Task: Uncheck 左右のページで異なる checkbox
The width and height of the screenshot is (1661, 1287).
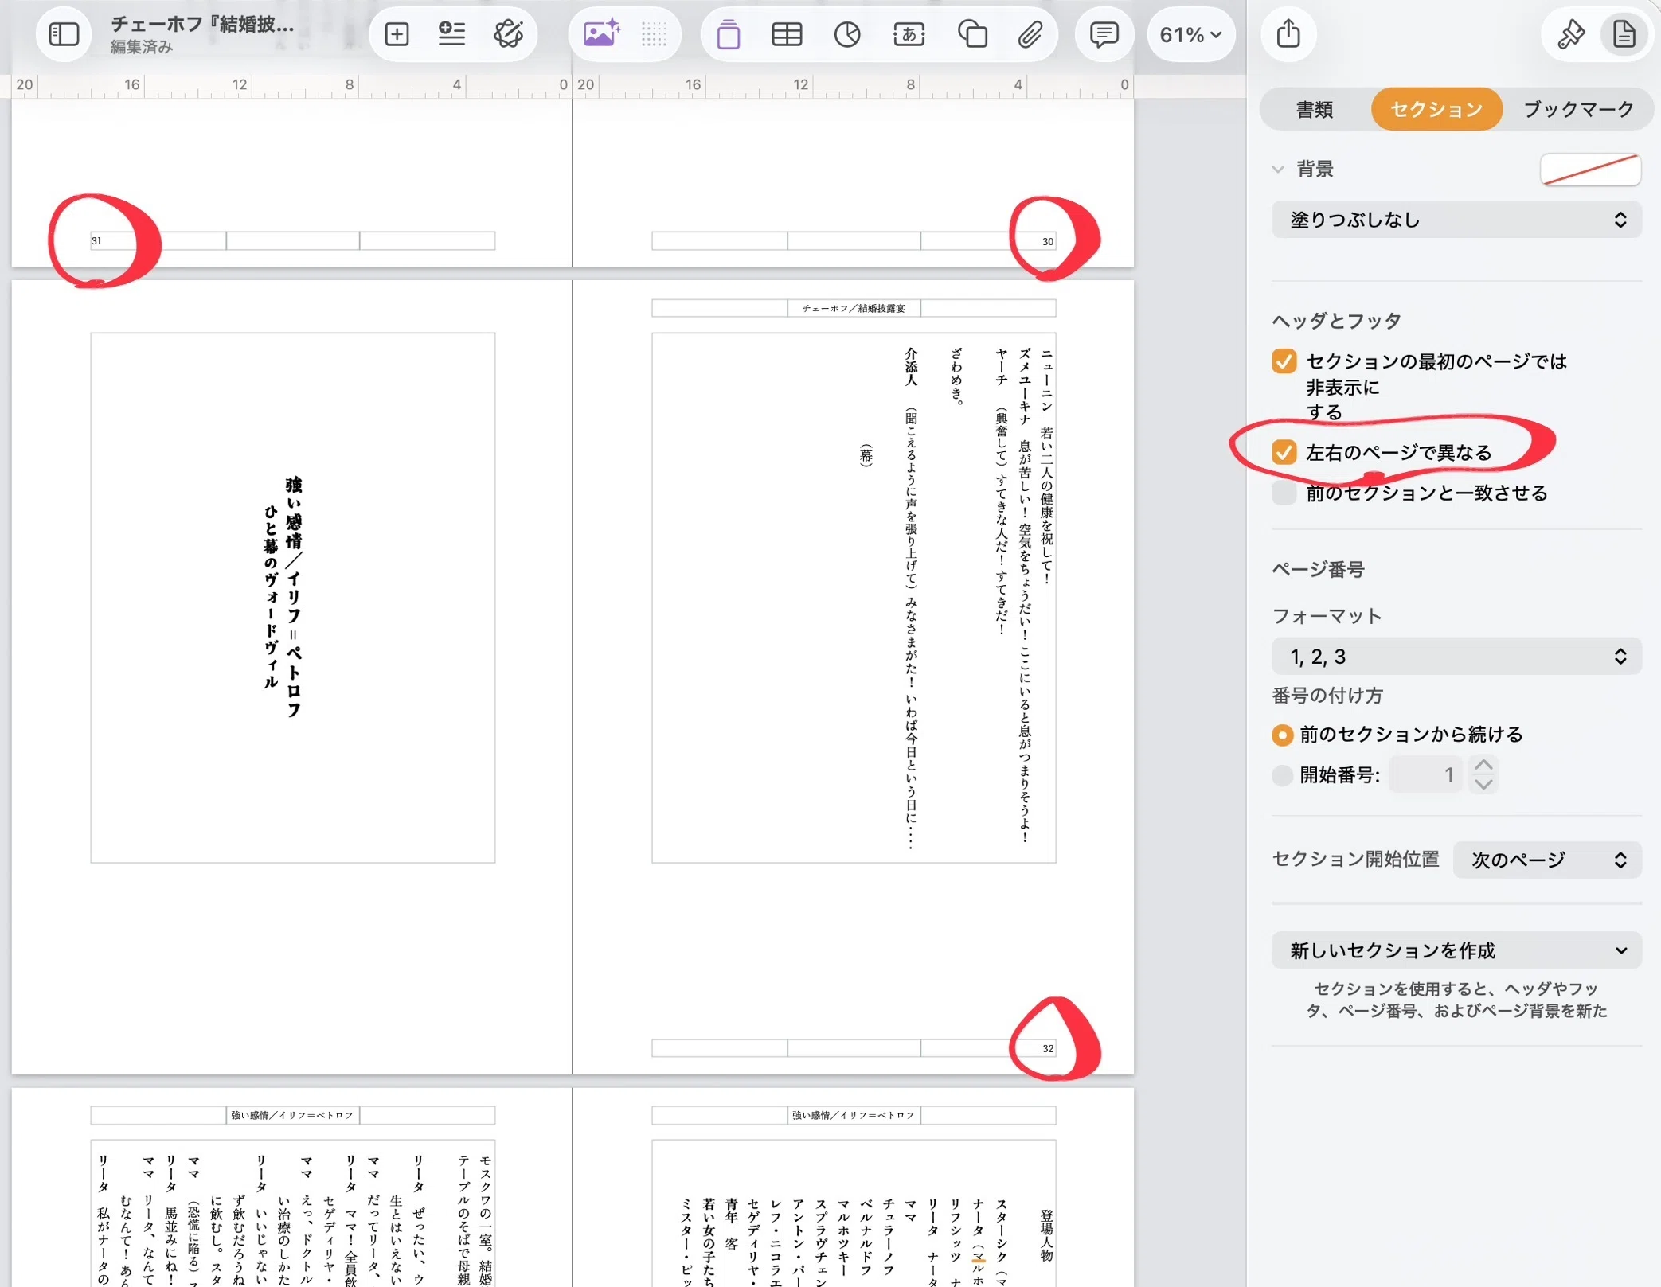Action: tap(1284, 452)
